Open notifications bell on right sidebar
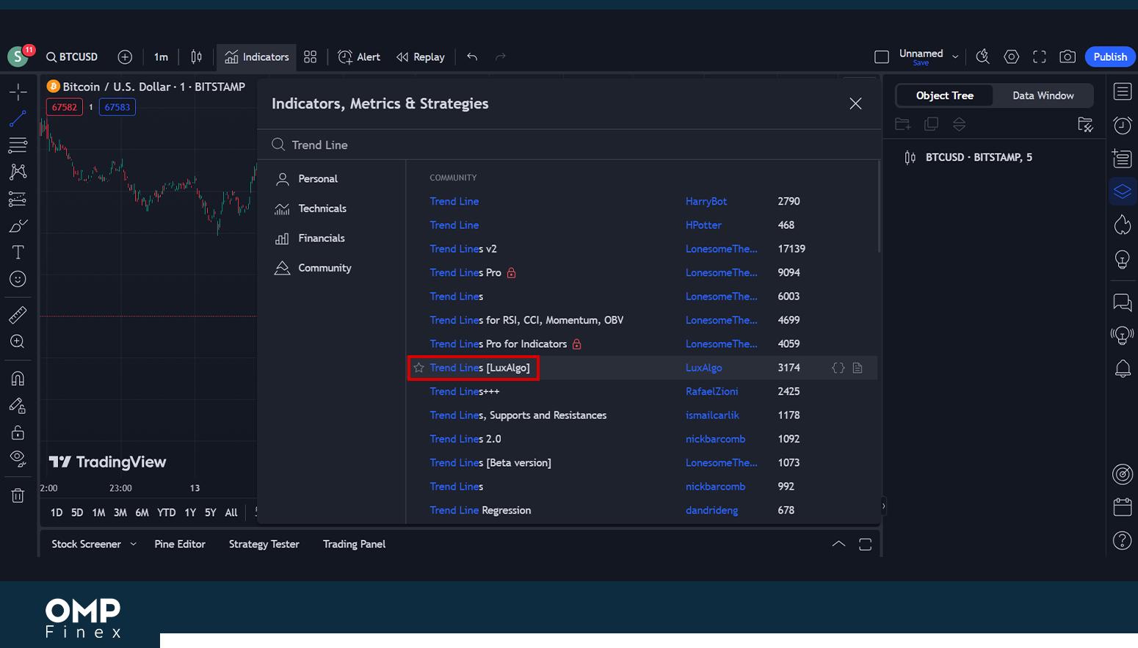 1122,368
